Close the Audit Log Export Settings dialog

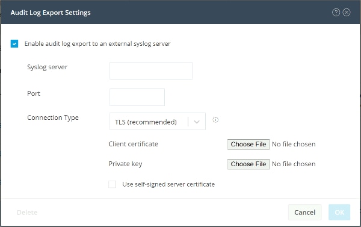347,13
